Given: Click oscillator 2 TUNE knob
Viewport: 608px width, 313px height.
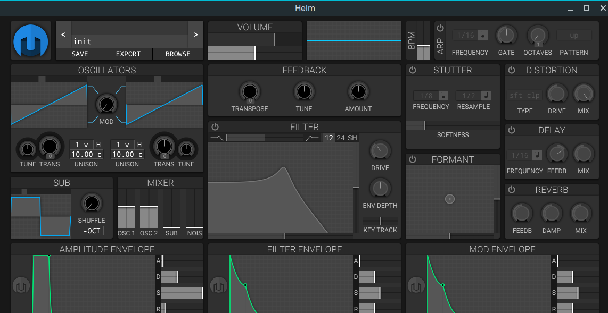Looking at the screenshot, I should click(186, 149).
